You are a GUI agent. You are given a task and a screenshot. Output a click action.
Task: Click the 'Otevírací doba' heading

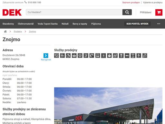13,66
